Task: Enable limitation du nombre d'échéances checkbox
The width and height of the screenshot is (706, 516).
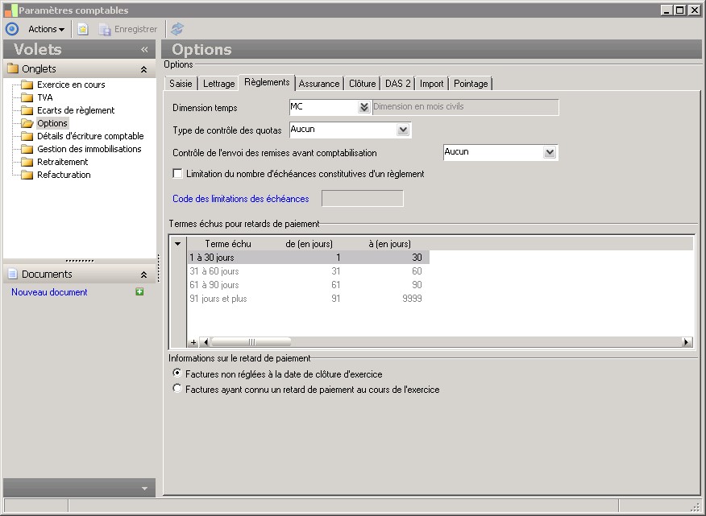Action: 178,173
